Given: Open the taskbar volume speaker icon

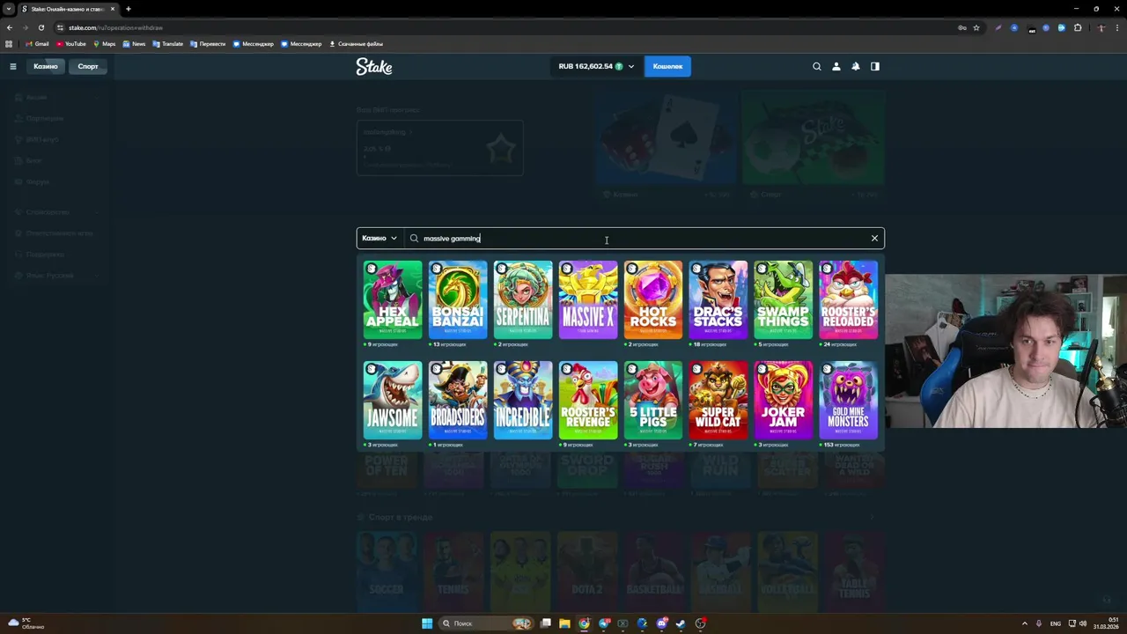Looking at the screenshot, I should (x=1083, y=623).
